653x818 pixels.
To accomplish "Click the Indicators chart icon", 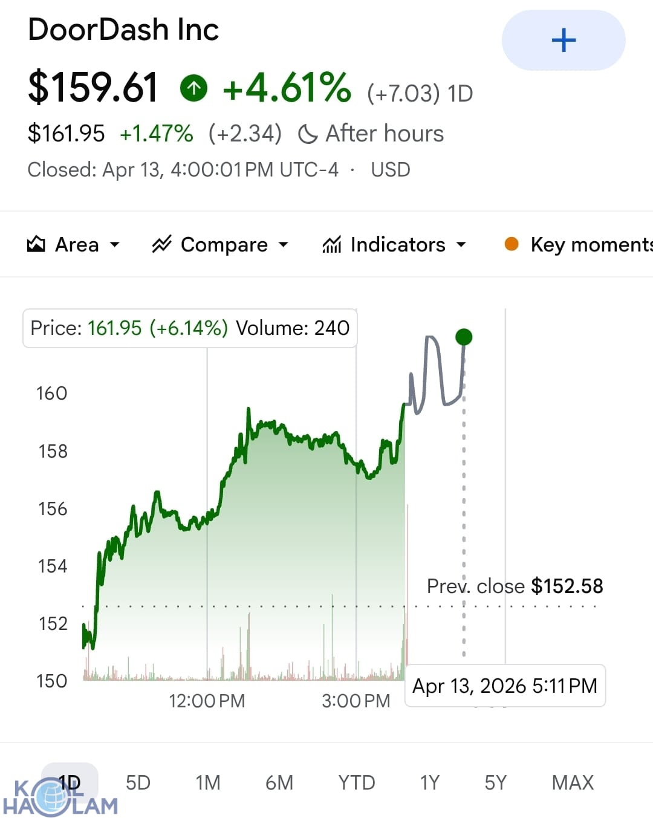I will (332, 244).
